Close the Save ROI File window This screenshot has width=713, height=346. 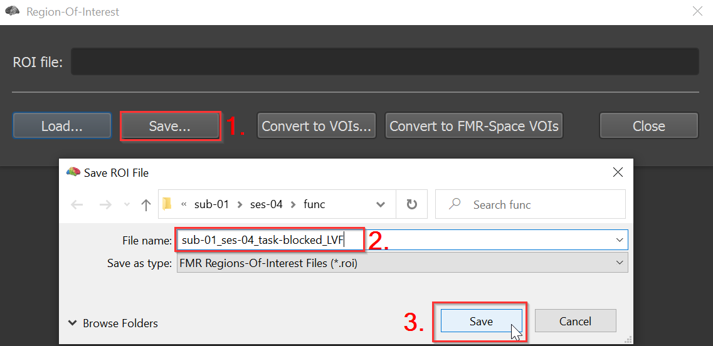(618, 172)
